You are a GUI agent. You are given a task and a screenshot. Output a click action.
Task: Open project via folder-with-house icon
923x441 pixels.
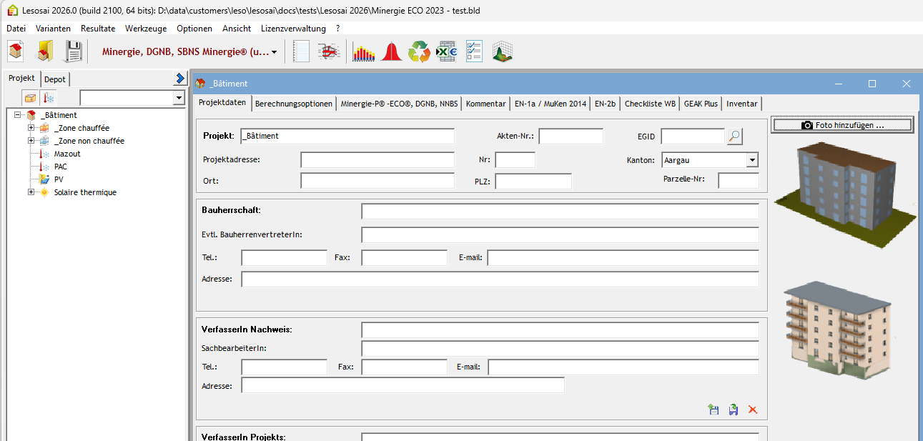pyautogui.click(x=45, y=51)
